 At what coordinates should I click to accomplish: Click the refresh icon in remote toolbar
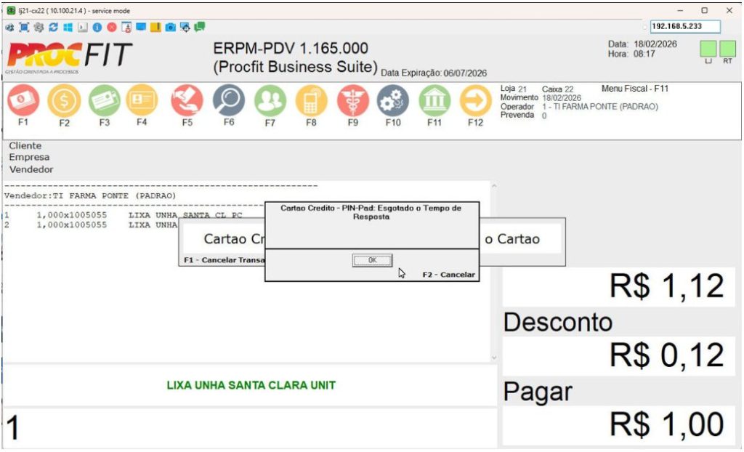coord(52,27)
